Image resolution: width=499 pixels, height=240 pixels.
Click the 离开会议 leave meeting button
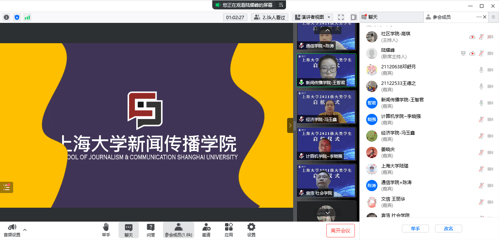coord(341,231)
